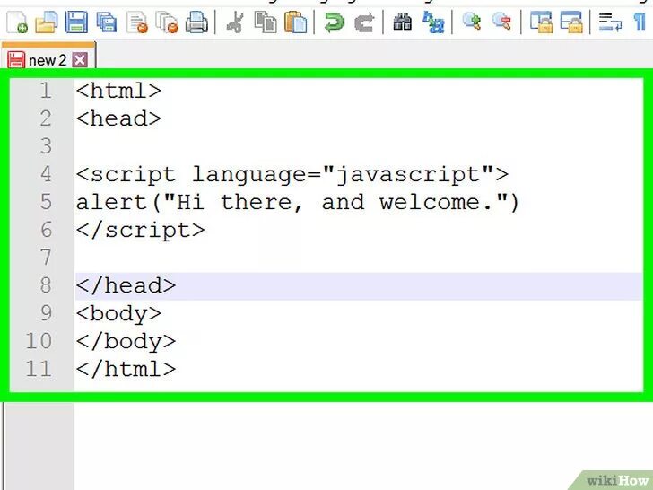Close the current document using Close icon
653x490 pixels.
[x=137, y=22]
